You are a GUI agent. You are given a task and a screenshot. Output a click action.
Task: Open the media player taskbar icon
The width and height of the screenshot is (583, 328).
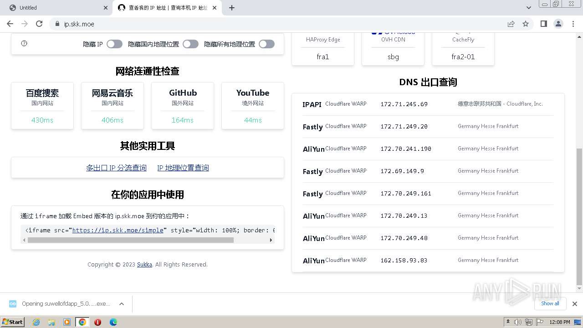(67, 322)
